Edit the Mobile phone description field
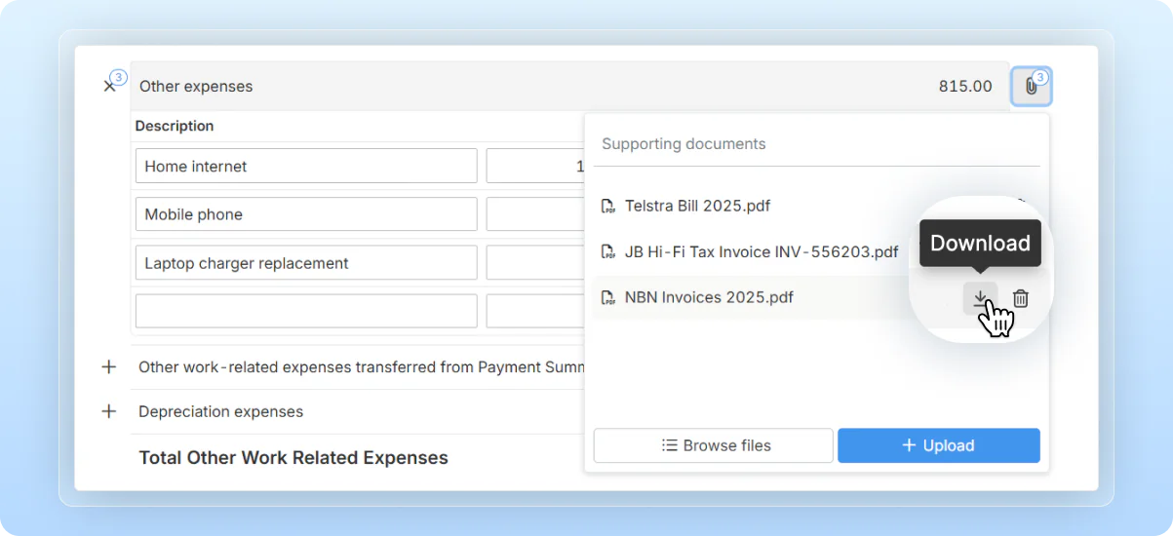 tap(306, 214)
